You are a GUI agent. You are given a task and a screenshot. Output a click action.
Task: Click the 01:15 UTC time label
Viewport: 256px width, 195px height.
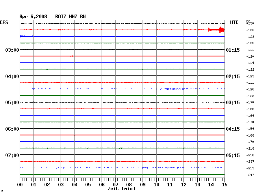pyautogui.click(x=233, y=50)
